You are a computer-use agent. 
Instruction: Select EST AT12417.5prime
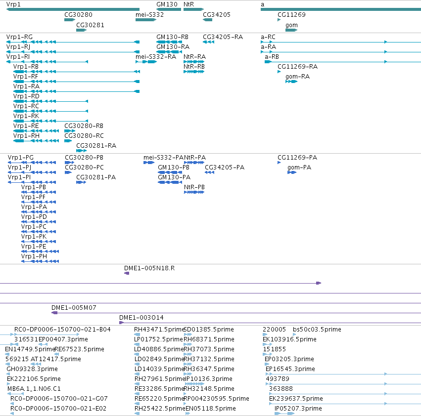coord(36,364)
